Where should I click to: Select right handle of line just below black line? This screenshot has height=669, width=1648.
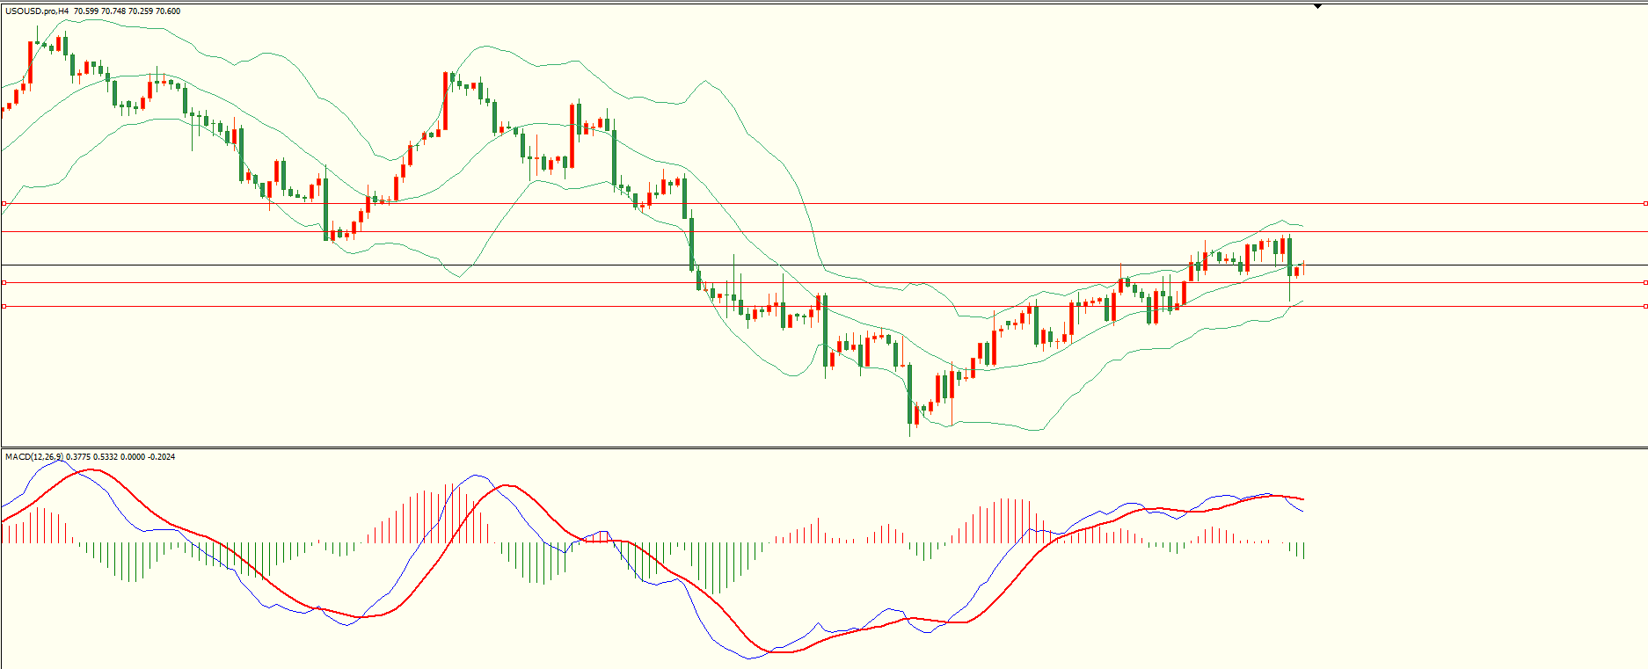coord(1645,282)
